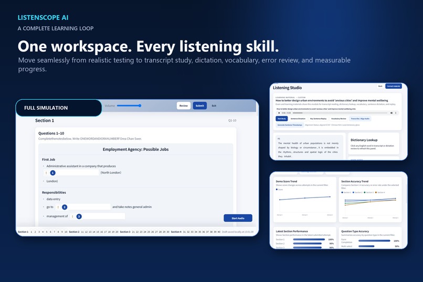Select the blue question 1 badge
This screenshot has height=282, width=423.
tap(53, 173)
